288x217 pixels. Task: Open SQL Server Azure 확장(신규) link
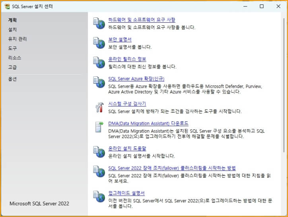coord(136,79)
